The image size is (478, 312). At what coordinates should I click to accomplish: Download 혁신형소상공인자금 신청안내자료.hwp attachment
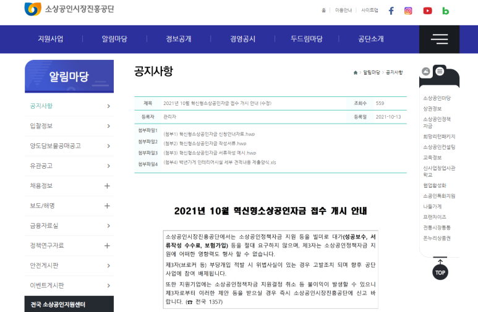pos(209,134)
